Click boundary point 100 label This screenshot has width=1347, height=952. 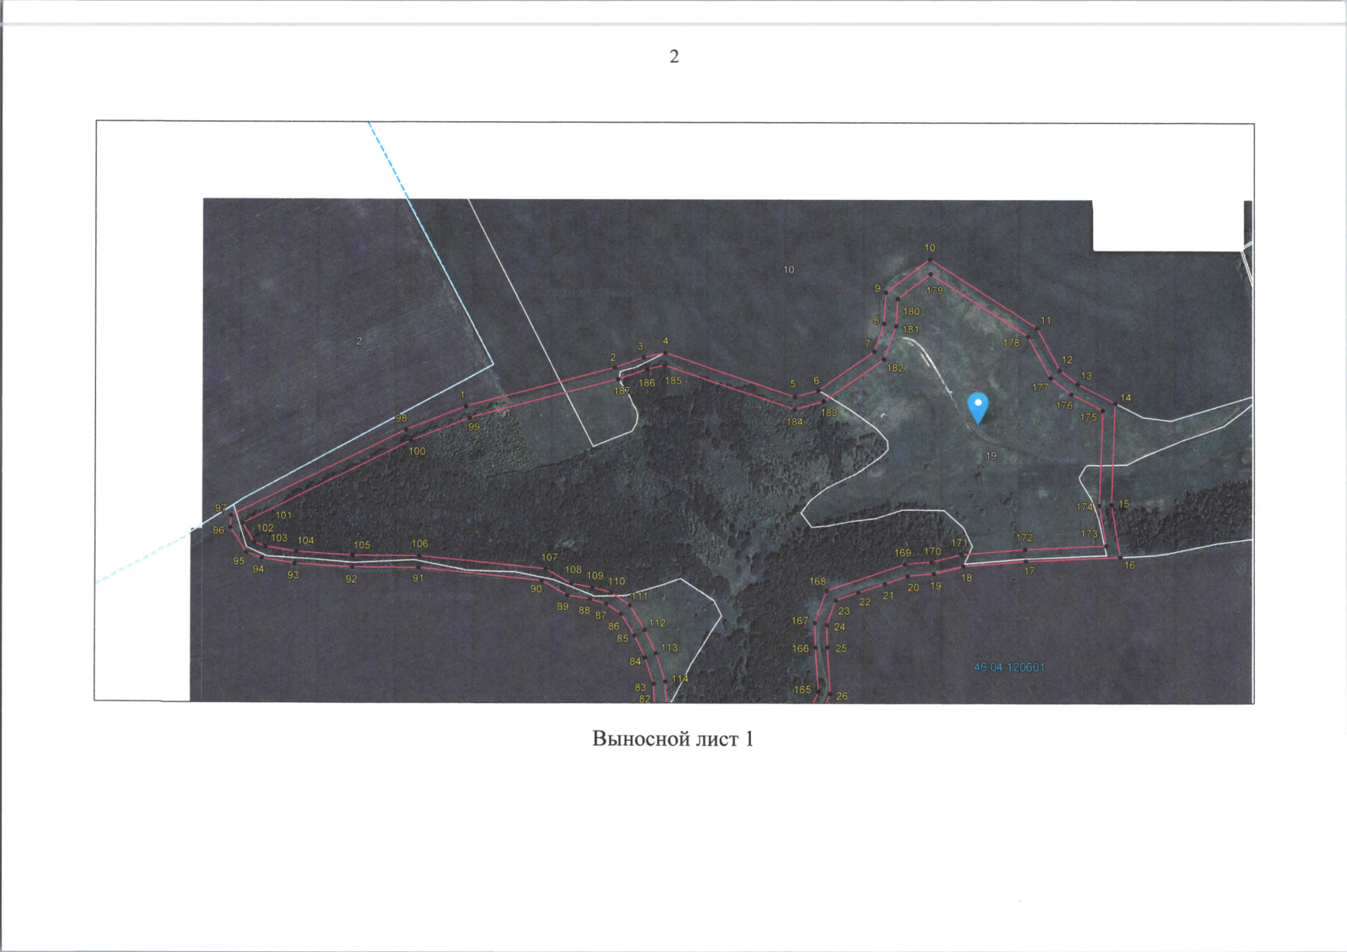(417, 451)
